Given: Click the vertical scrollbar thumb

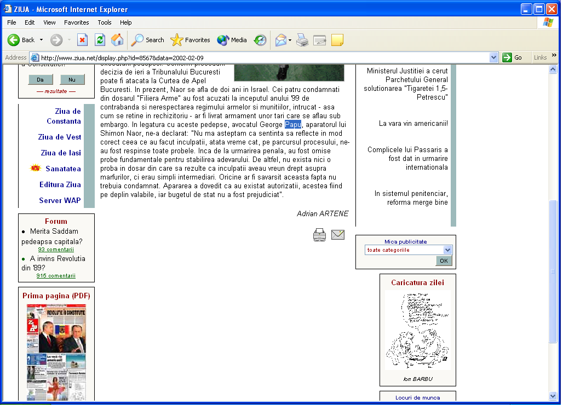Looking at the screenshot, I should (553, 271).
